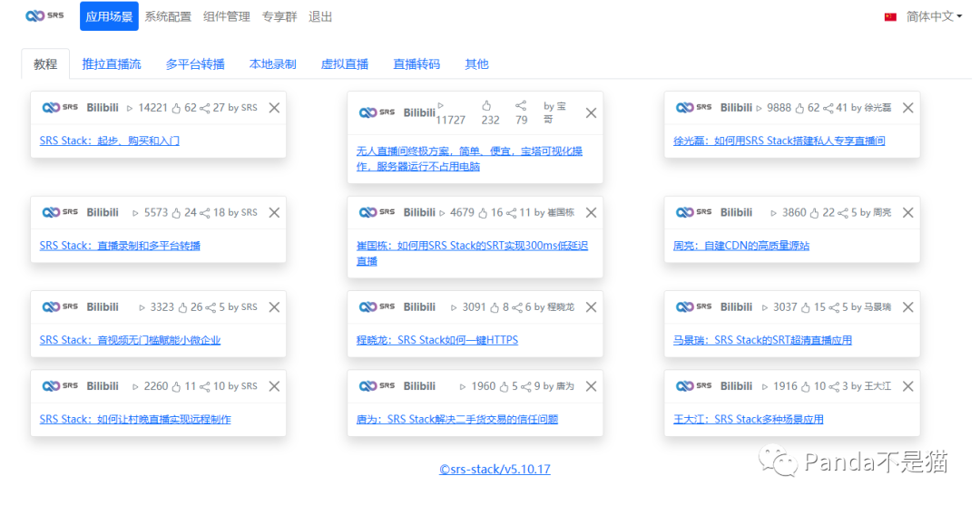
Task: Switch to the 推拉直播流 tab
Action: 112,63
